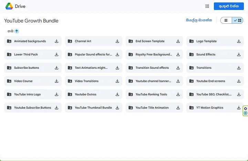Image resolution: width=248 pixels, height=161 pixels.
Task: Download YT Motion Graphics folder
Action: pyautogui.click(x=239, y=108)
